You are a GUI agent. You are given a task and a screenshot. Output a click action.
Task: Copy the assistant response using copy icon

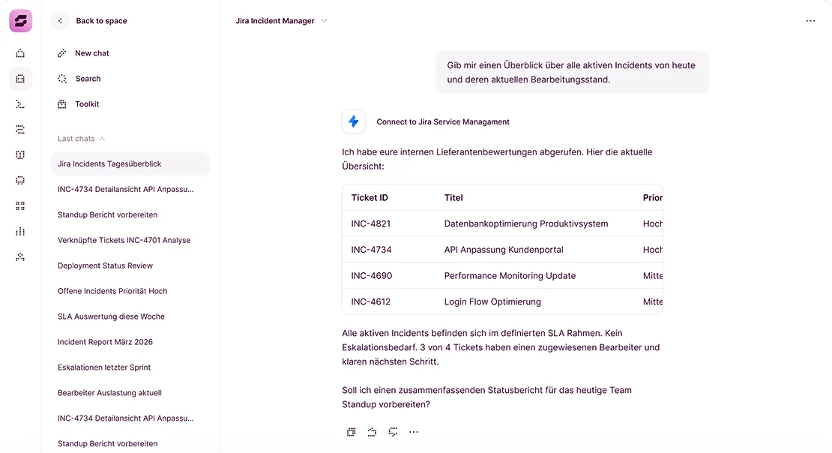[x=351, y=432]
